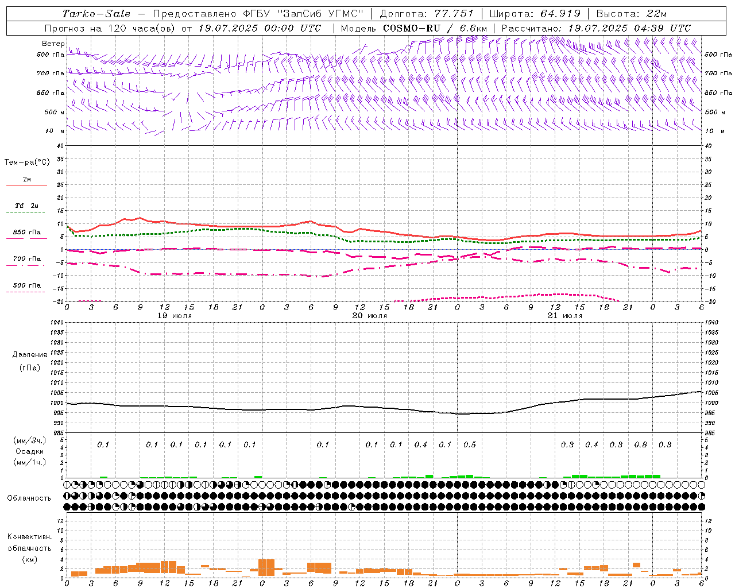Click the 'Td 2м' dewpoint legend entry
735x588 pixels.
26,206
